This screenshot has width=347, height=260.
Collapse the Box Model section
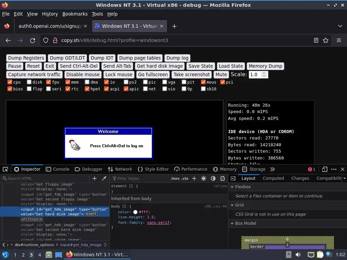[232, 223]
